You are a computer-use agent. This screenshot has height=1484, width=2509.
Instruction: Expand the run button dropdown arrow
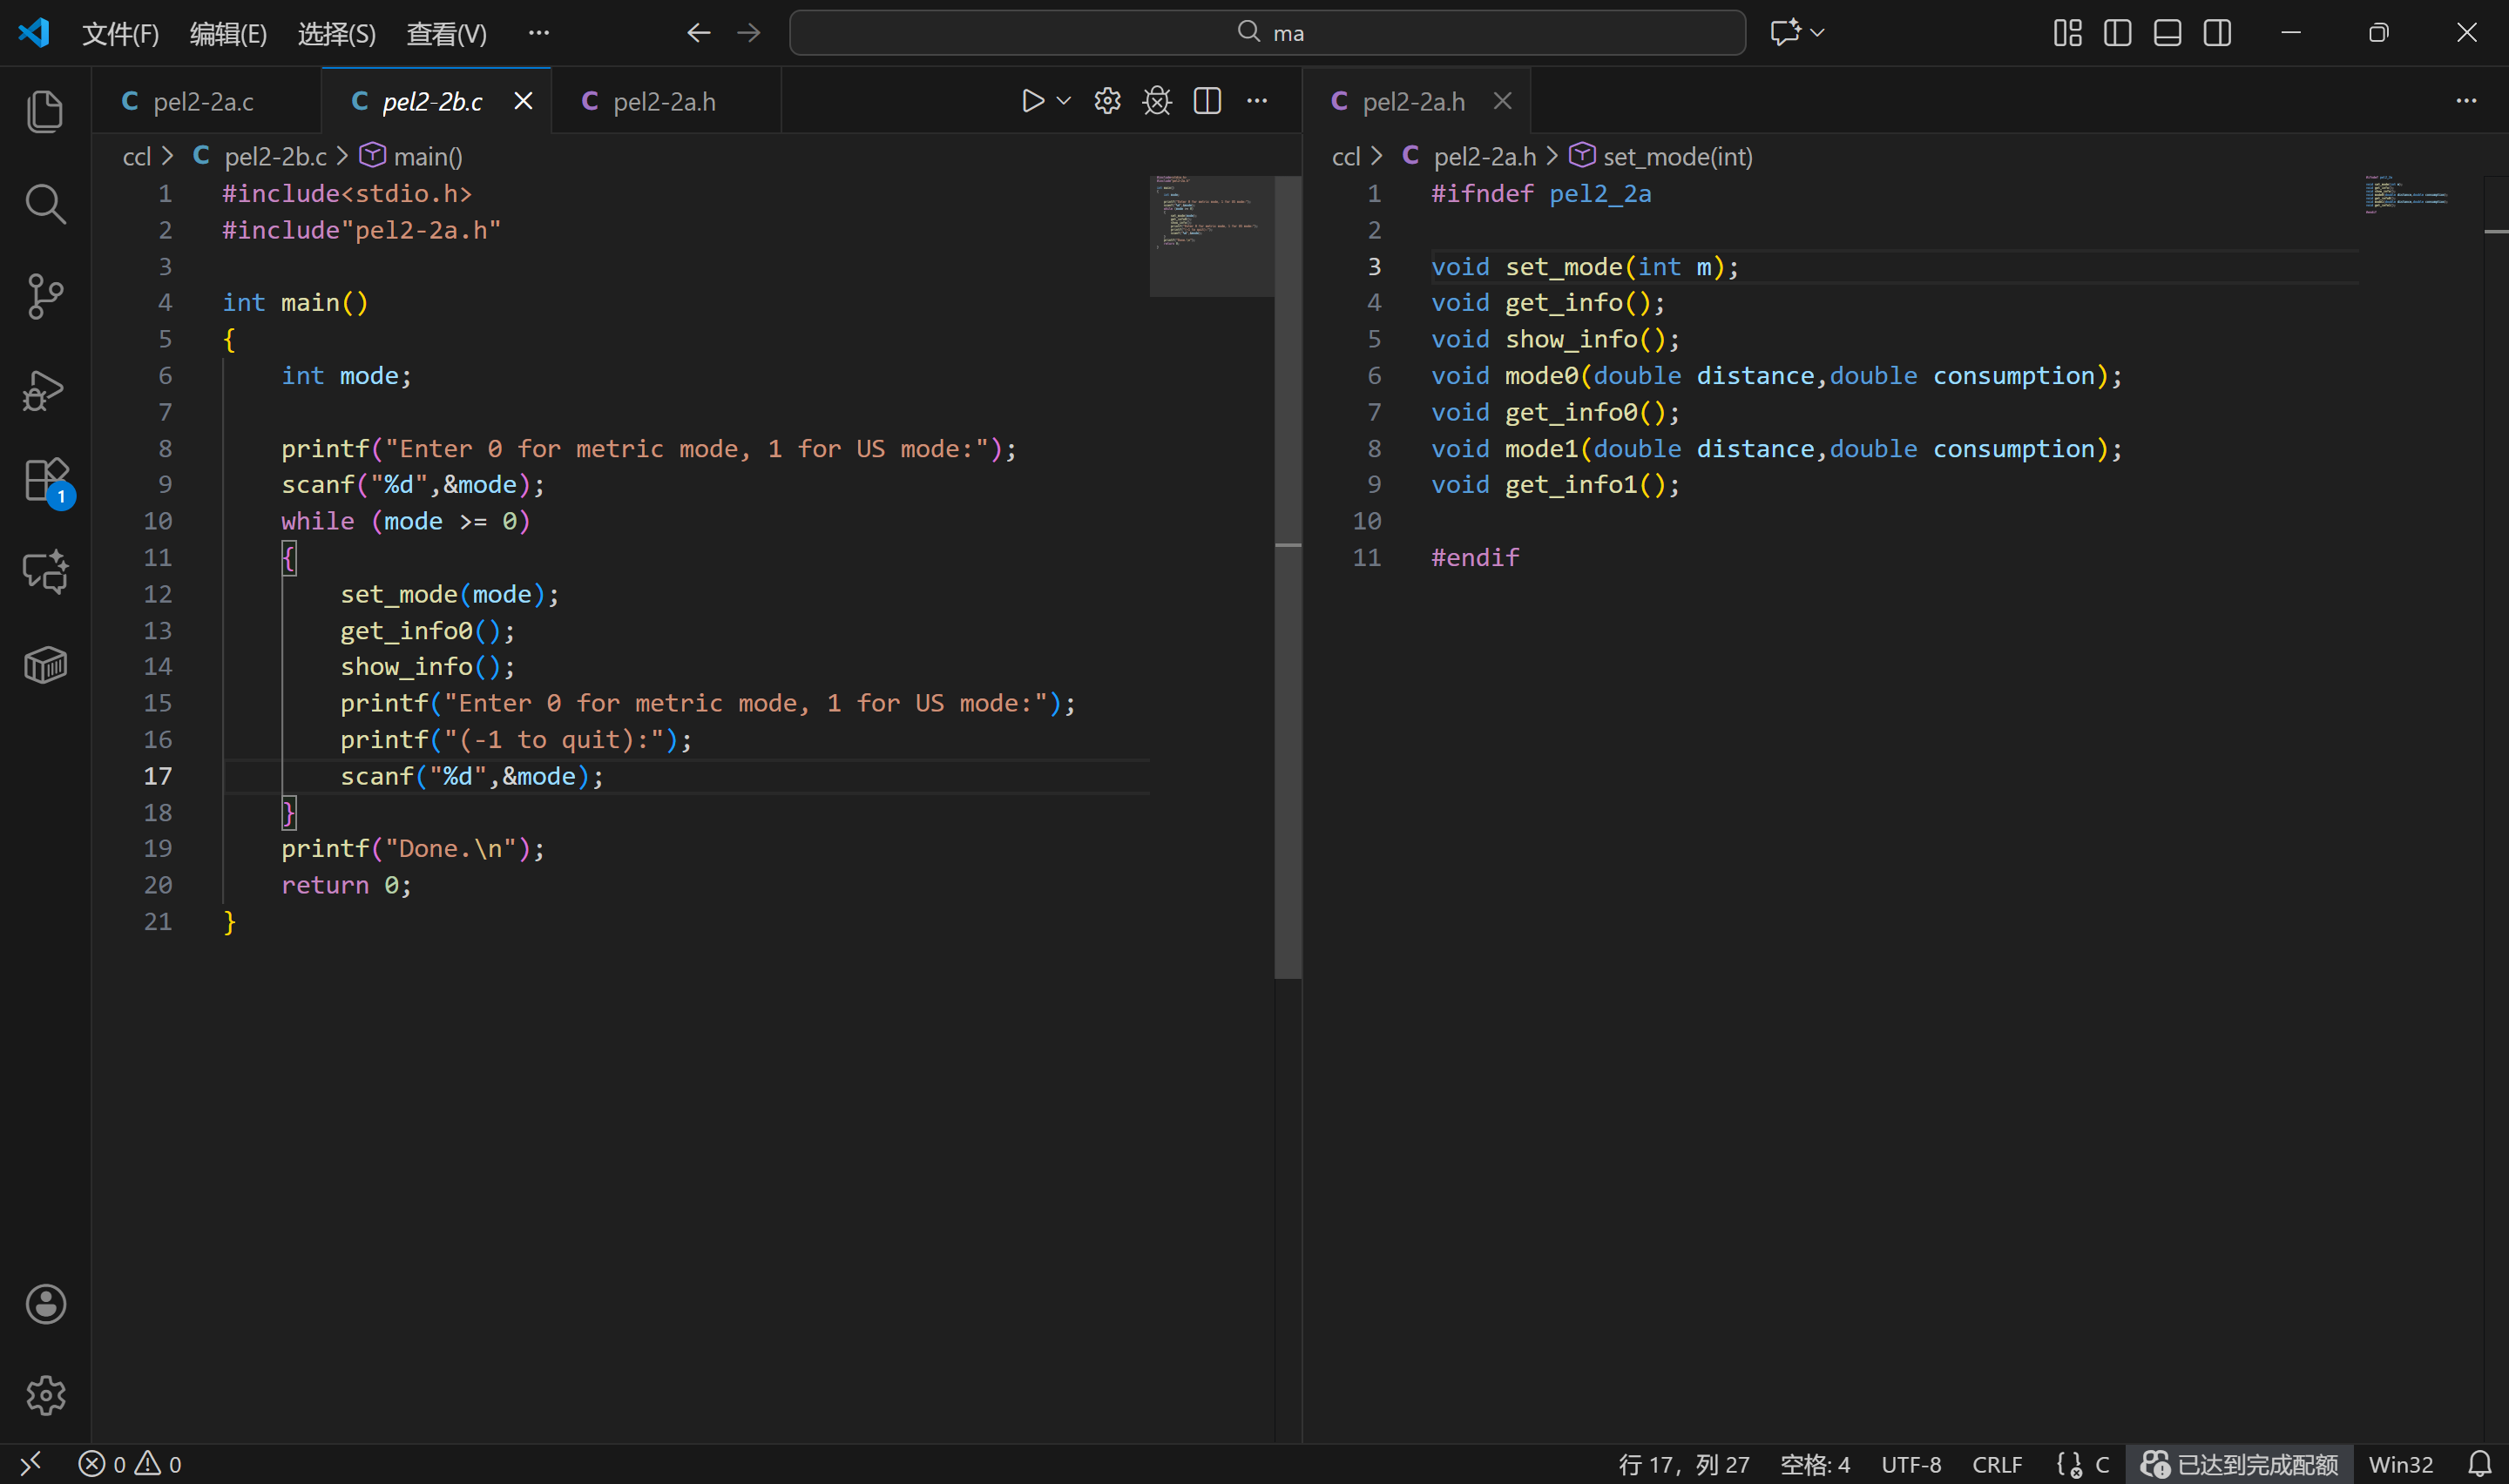[x=1064, y=101]
